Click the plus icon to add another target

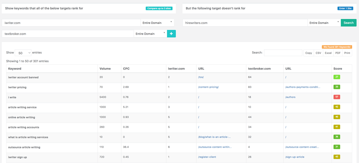coord(172,34)
